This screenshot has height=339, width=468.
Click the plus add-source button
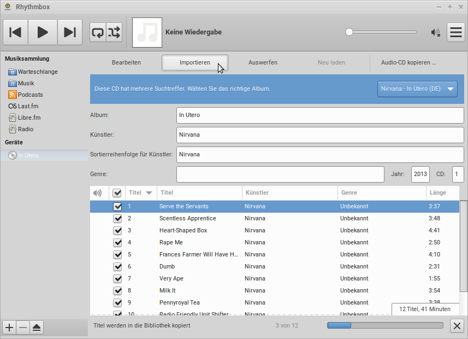tap(9, 328)
